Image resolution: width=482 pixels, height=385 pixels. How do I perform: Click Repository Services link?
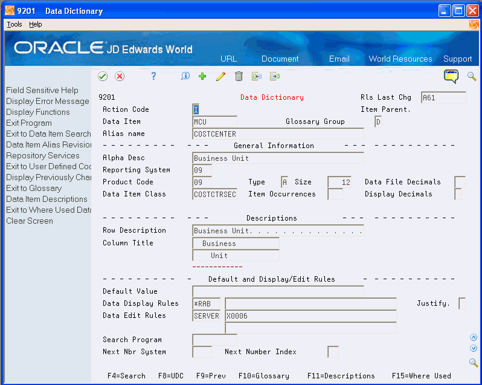pyautogui.click(x=43, y=155)
